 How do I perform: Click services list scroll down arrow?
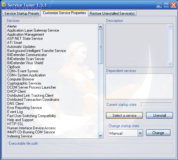[101, 135]
